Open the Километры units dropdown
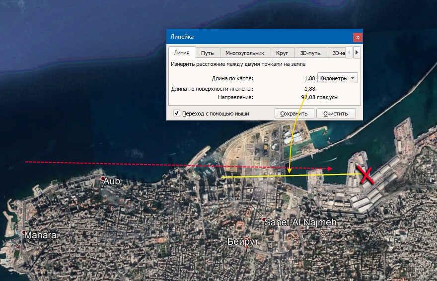This screenshot has height=281, width=437. pos(338,78)
